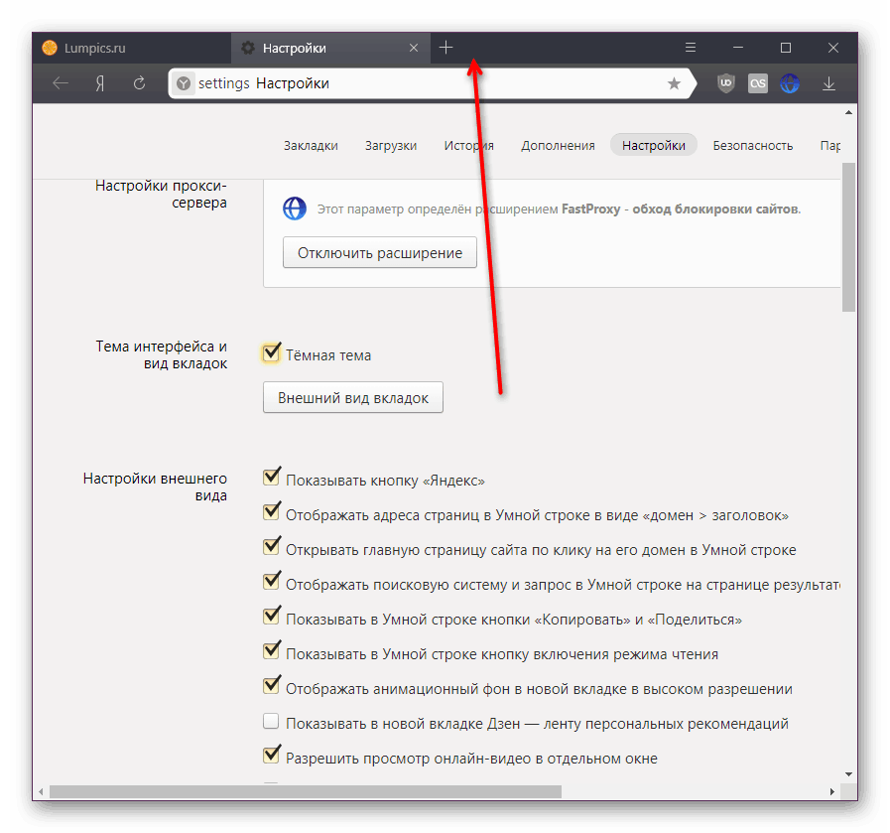Click scroll-up arrow of vertical scrollbar
The height and width of the screenshot is (833, 890).
coord(848,112)
